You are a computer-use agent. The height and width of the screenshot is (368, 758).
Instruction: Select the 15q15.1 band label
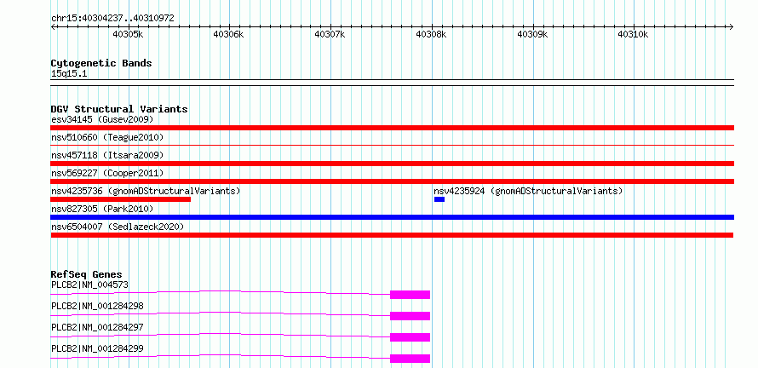point(69,74)
